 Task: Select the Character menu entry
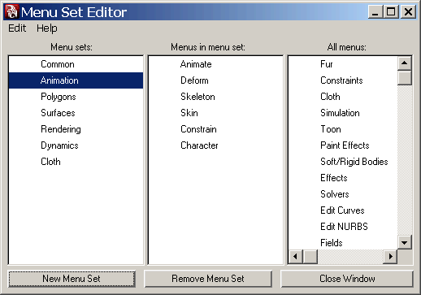[x=215, y=145]
